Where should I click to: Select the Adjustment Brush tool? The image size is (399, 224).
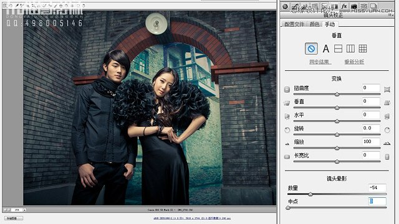tap(55, 6)
